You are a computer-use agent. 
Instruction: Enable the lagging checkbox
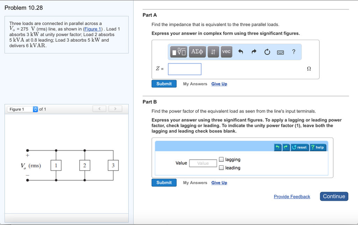[x=221, y=159]
